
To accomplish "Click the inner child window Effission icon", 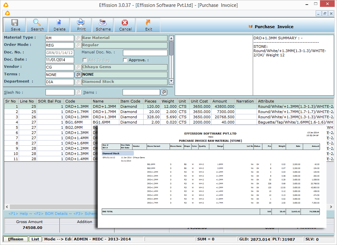I will coord(7,13).
